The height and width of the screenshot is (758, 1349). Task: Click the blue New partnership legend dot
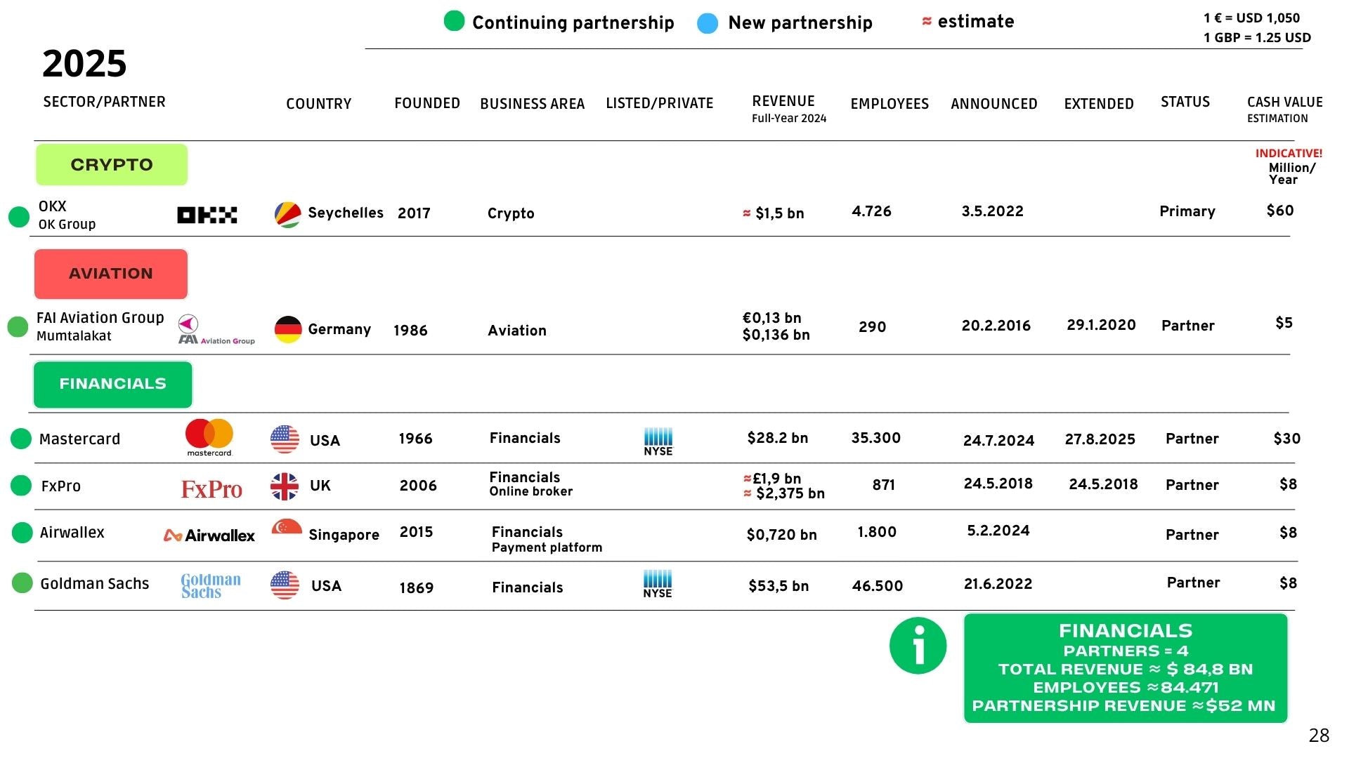708,23
